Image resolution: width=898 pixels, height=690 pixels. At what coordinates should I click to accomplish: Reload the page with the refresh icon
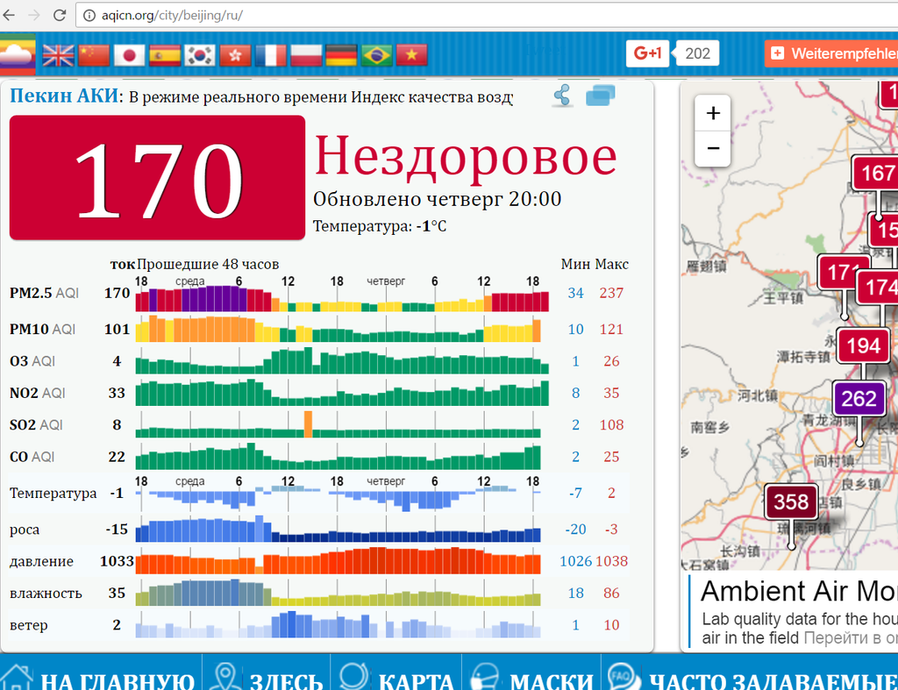point(60,15)
